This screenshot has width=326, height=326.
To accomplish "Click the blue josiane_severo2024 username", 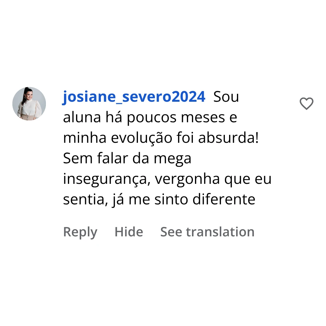I will coord(134,96).
